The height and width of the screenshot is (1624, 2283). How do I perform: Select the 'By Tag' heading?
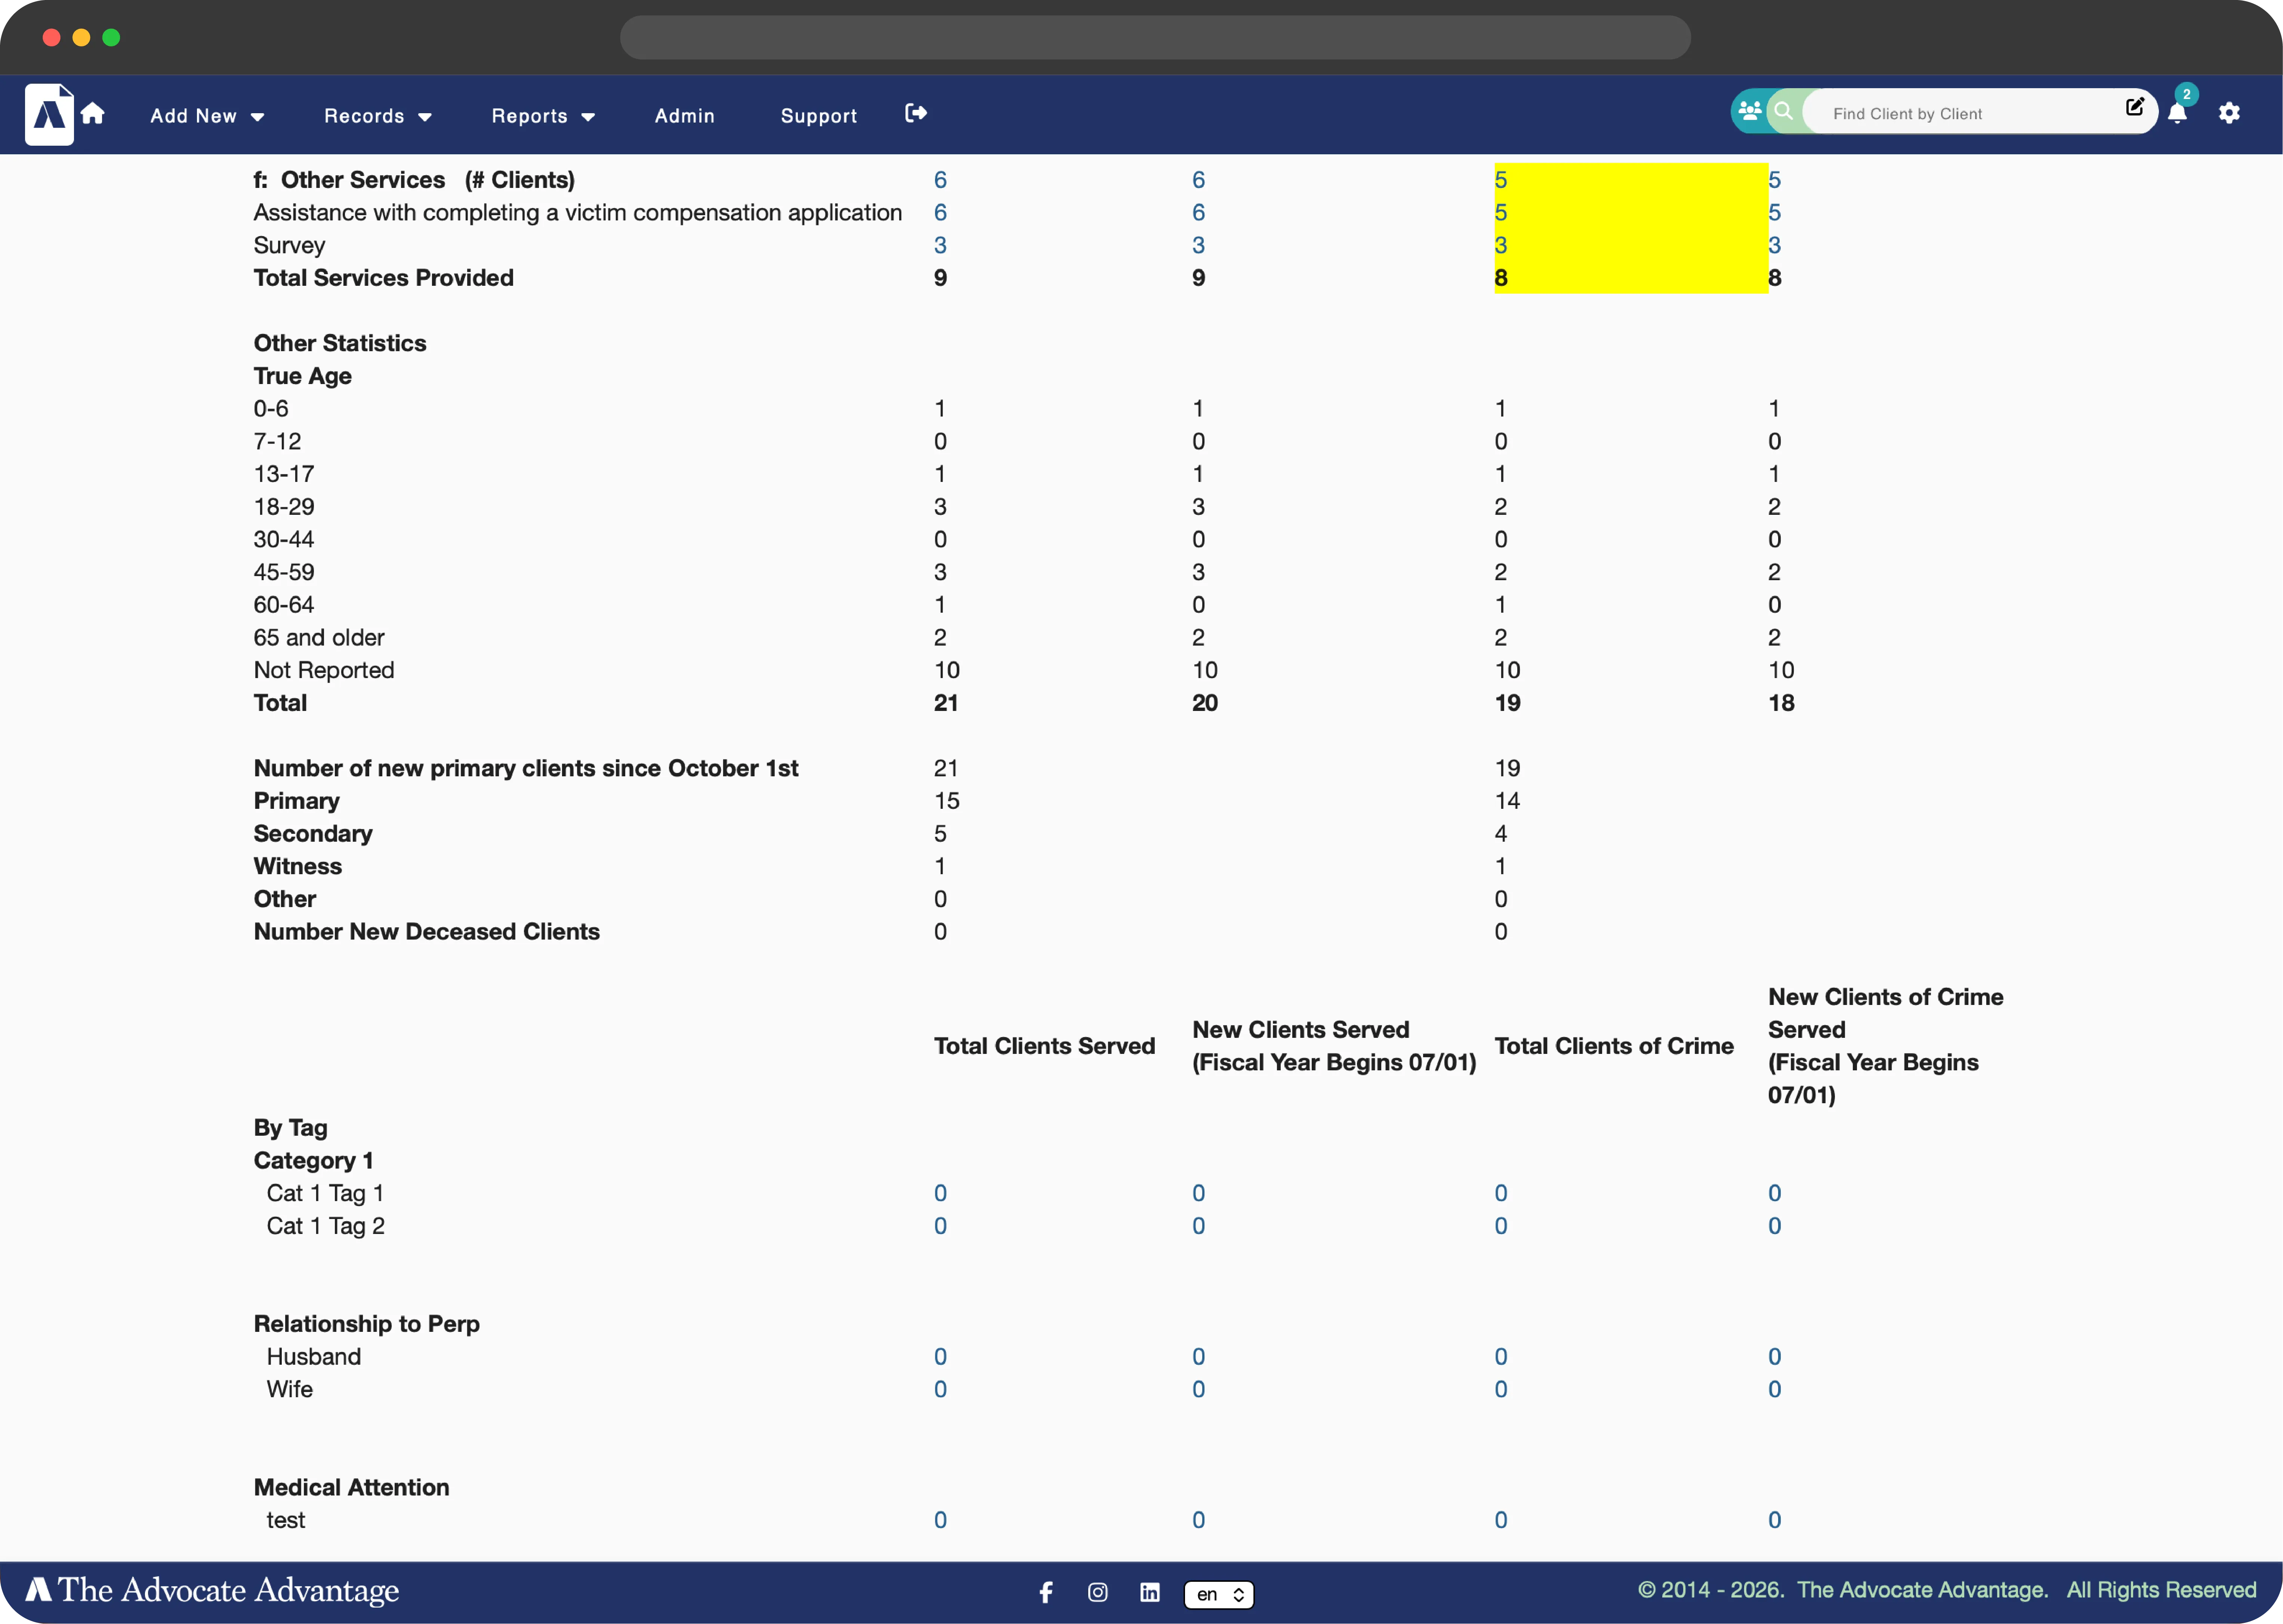[x=290, y=1128]
